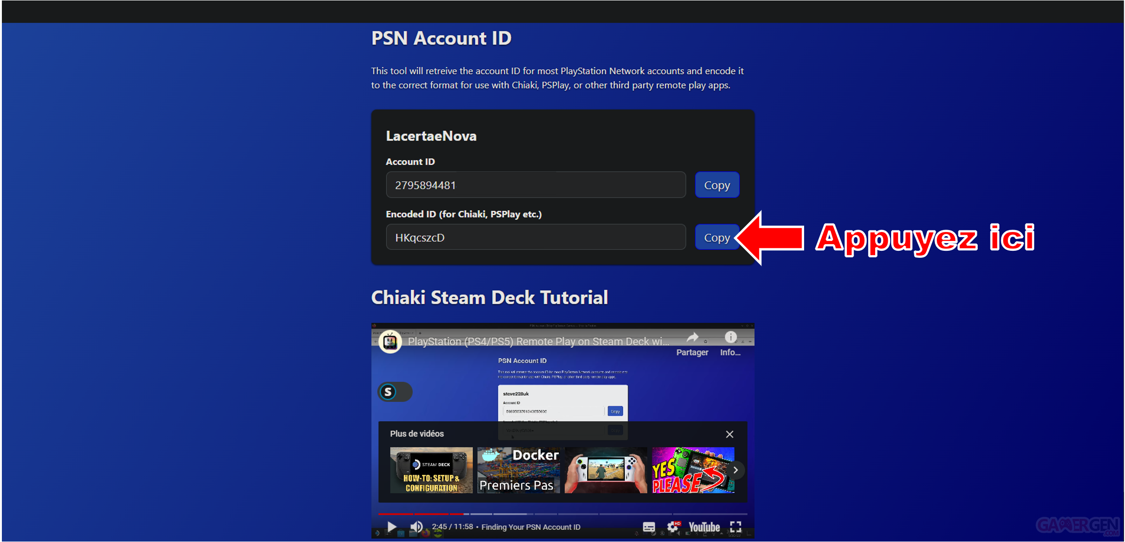Toggle video subtitles icon
This screenshot has width=1125, height=542.
click(x=649, y=527)
